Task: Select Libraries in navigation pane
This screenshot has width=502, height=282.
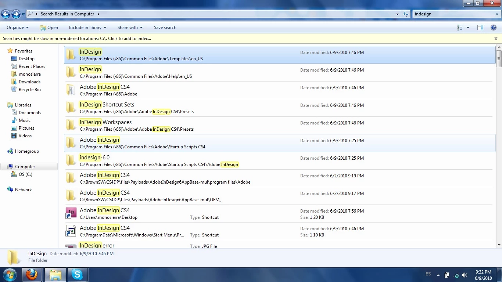Action: tap(23, 105)
